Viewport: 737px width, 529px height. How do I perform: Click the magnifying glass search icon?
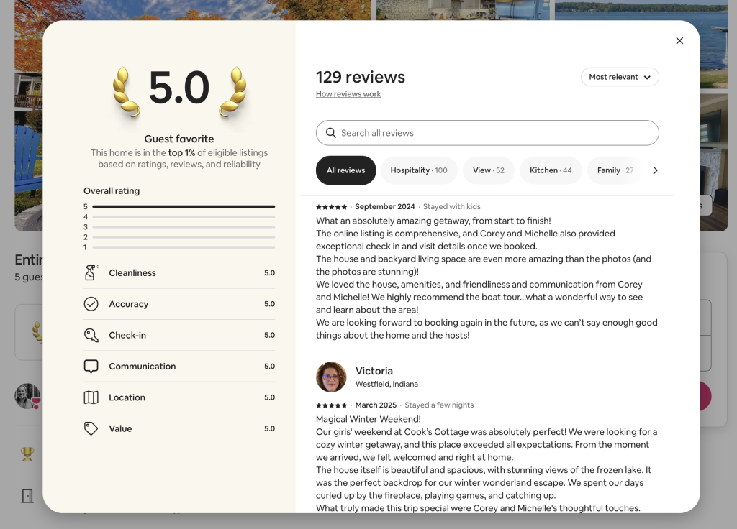(x=331, y=133)
